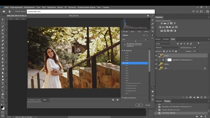Open the Camera Raw zoom percentage dropdown
This screenshot has height=118, width=210.
coord(49,100)
